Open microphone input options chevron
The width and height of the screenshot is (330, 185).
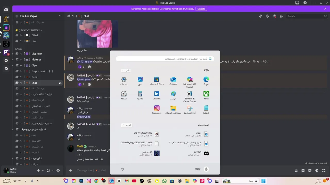43,170
